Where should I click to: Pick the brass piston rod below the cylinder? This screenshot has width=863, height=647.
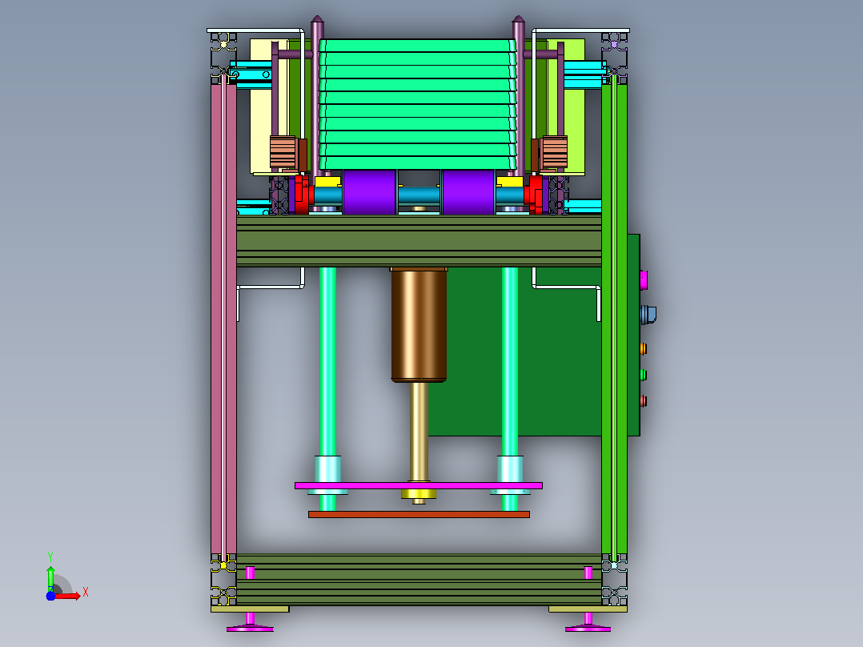coord(419,432)
